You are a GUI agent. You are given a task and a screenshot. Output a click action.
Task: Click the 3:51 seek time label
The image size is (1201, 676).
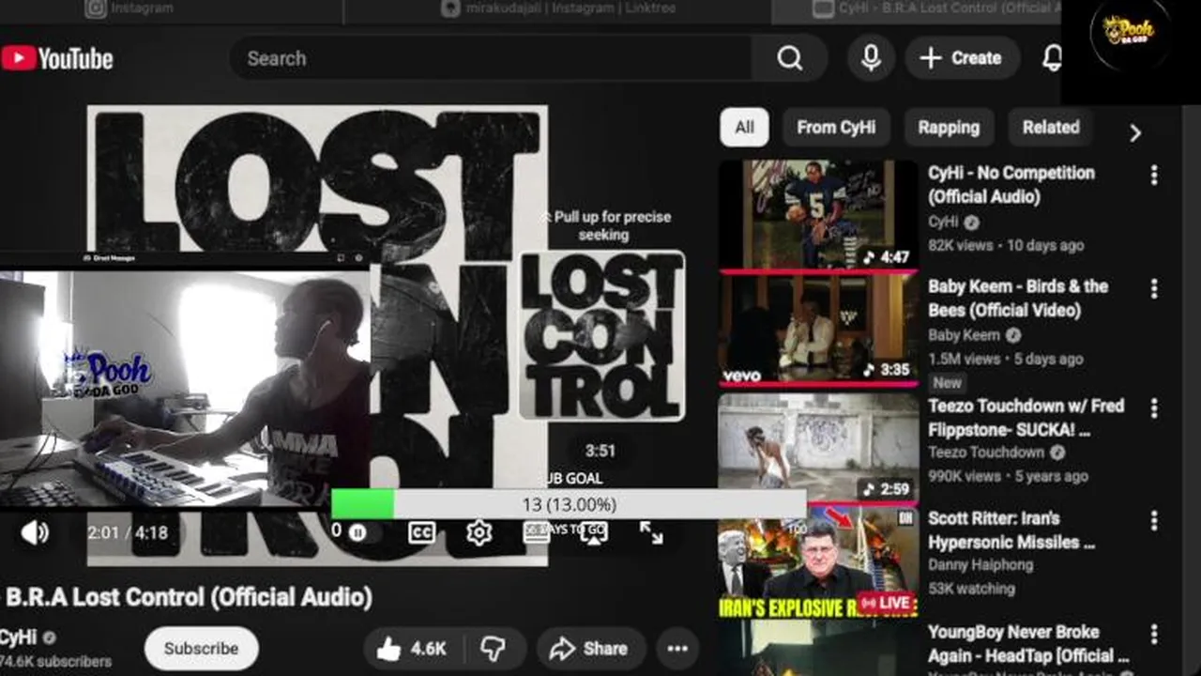pyautogui.click(x=600, y=451)
